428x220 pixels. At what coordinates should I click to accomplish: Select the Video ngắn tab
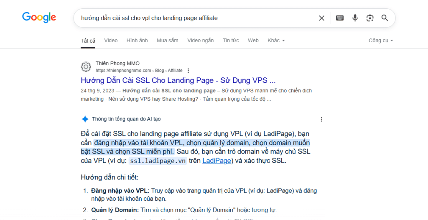(x=200, y=41)
